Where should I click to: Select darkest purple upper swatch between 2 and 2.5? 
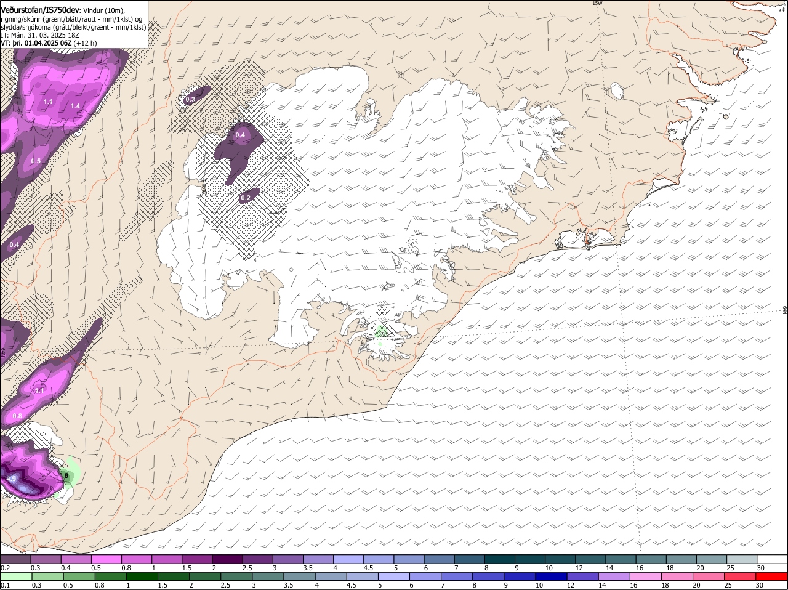(x=227, y=559)
